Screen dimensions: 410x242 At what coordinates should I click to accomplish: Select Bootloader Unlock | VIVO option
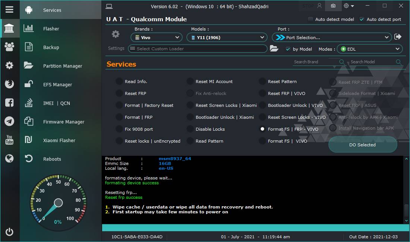(262, 105)
